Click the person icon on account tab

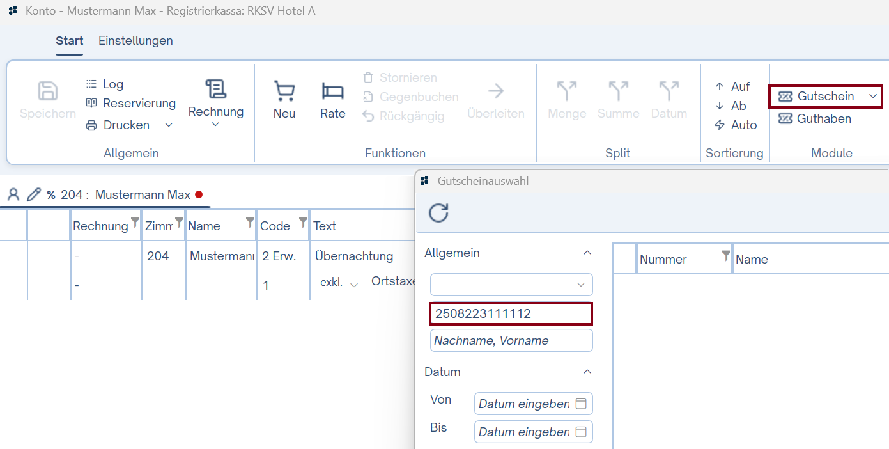point(13,194)
